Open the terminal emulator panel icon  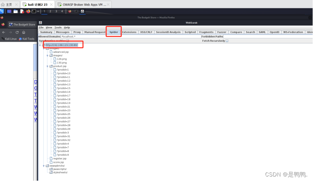click(34, 11)
